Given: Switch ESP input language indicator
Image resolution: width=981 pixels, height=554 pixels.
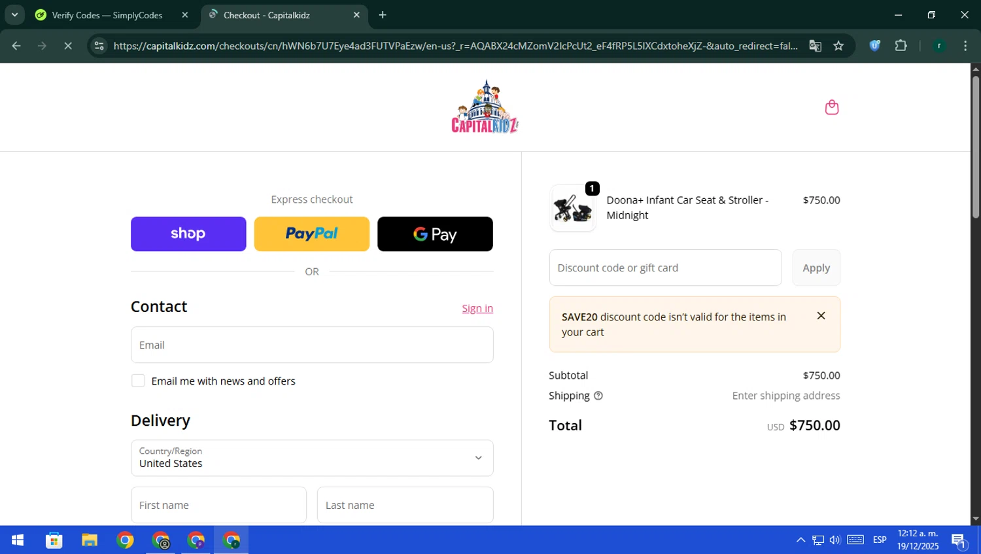Looking at the screenshot, I should 880,540.
